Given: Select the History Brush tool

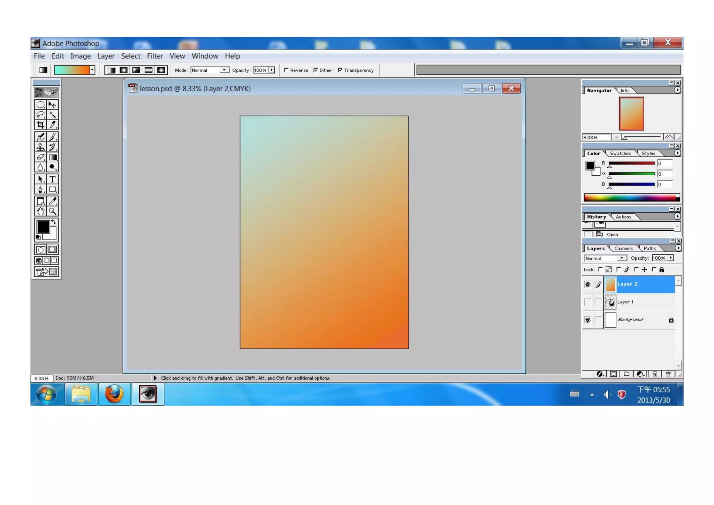Looking at the screenshot, I should [x=52, y=147].
